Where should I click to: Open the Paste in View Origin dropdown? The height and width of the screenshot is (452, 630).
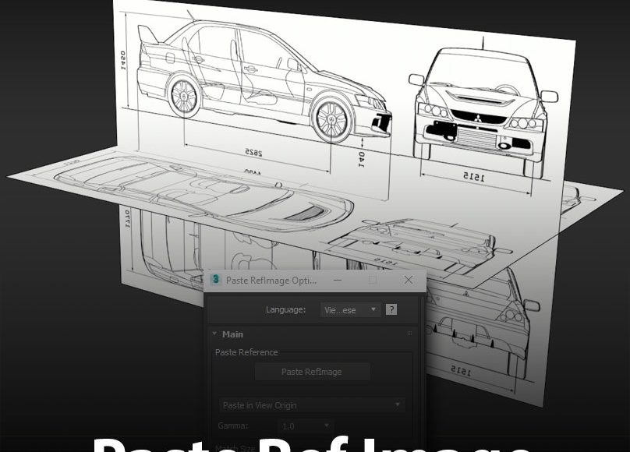[x=311, y=405]
